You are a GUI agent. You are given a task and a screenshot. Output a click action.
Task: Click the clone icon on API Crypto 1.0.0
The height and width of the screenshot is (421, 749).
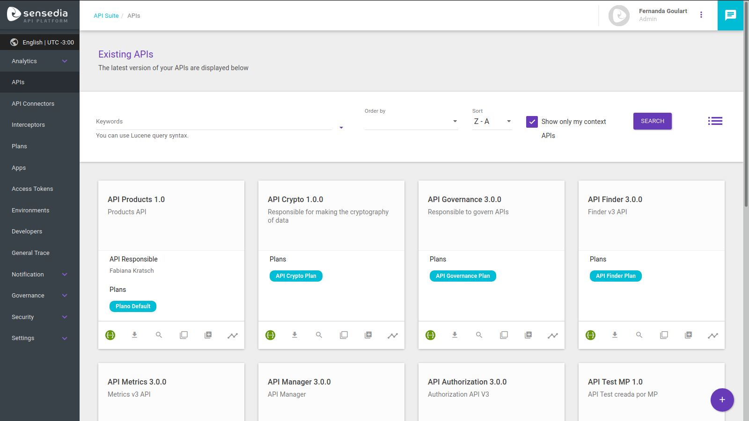pyautogui.click(x=344, y=335)
